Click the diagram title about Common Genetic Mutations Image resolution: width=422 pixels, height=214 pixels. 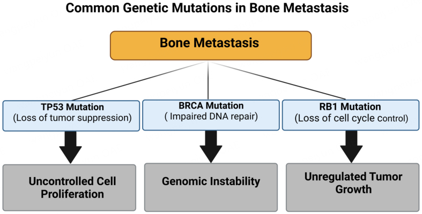(211, 9)
